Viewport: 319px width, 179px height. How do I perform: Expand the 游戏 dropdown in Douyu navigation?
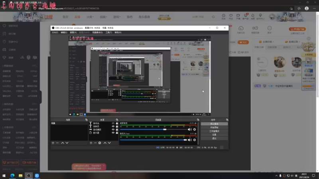(x=117, y=17)
